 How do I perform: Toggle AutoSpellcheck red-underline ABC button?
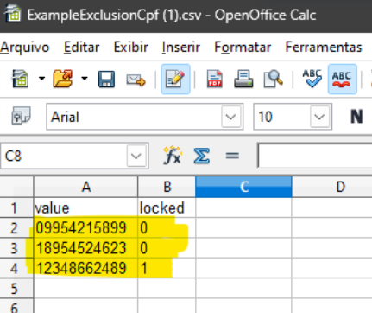click(343, 79)
